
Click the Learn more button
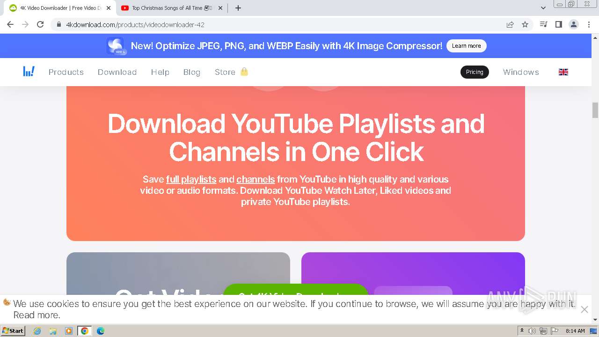pos(467,46)
